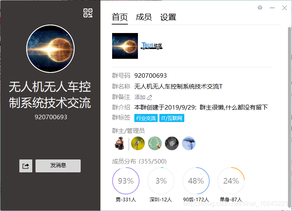Open the grayscale child photo admin avatar

pyautogui.click(x=172, y=143)
